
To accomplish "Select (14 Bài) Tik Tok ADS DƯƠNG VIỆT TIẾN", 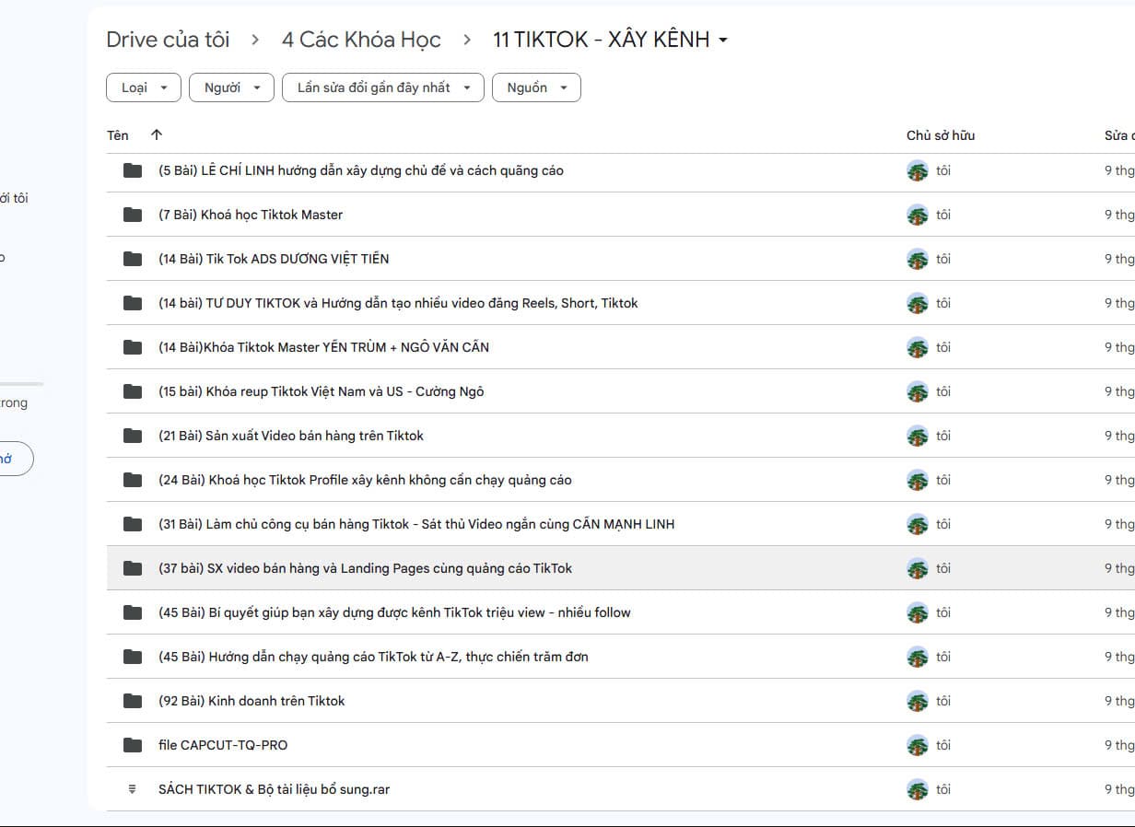I will (x=274, y=259).
